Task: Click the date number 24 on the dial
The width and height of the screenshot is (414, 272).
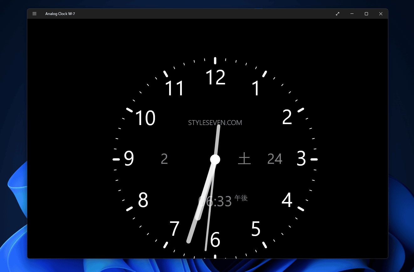Action: tap(275, 159)
